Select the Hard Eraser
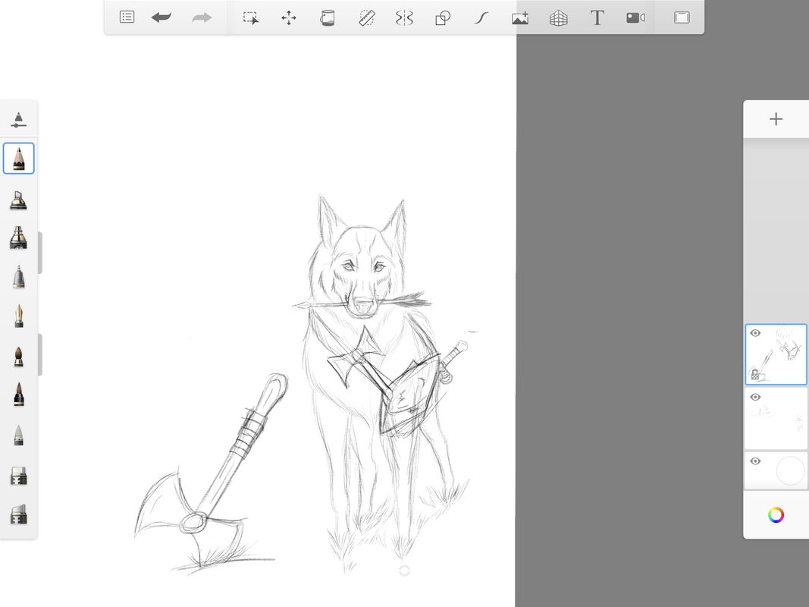 tap(18, 476)
